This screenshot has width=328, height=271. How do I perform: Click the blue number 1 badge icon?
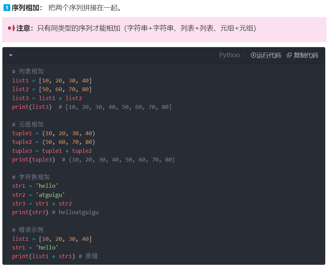click(x=7, y=8)
